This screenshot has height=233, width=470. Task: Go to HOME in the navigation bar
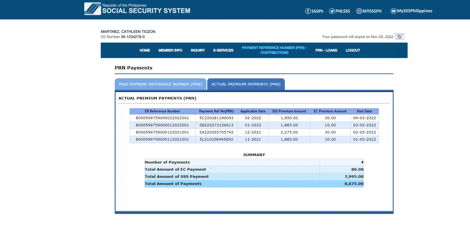click(x=145, y=50)
